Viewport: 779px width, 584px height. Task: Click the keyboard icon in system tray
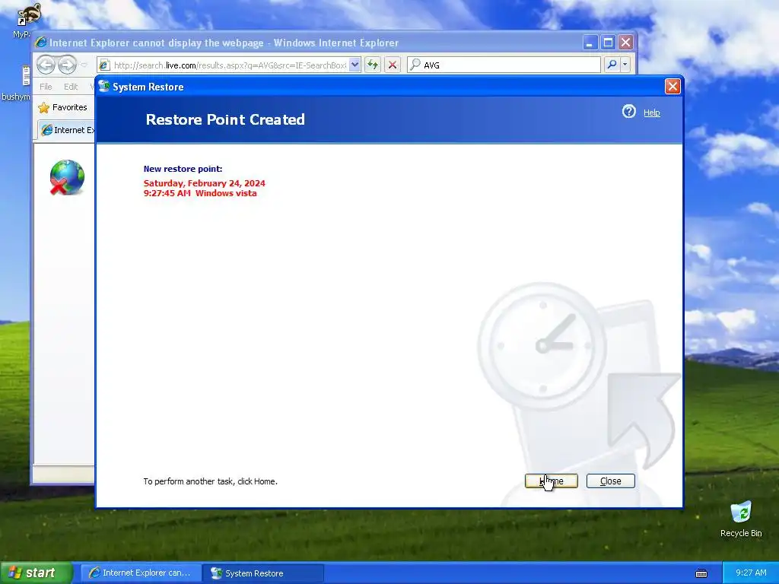click(x=701, y=573)
